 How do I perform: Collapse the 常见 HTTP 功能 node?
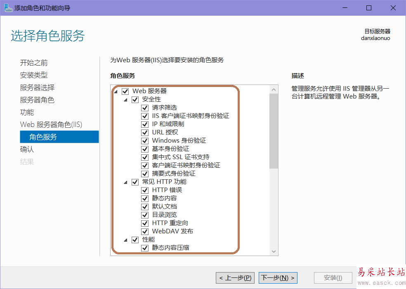click(125, 182)
